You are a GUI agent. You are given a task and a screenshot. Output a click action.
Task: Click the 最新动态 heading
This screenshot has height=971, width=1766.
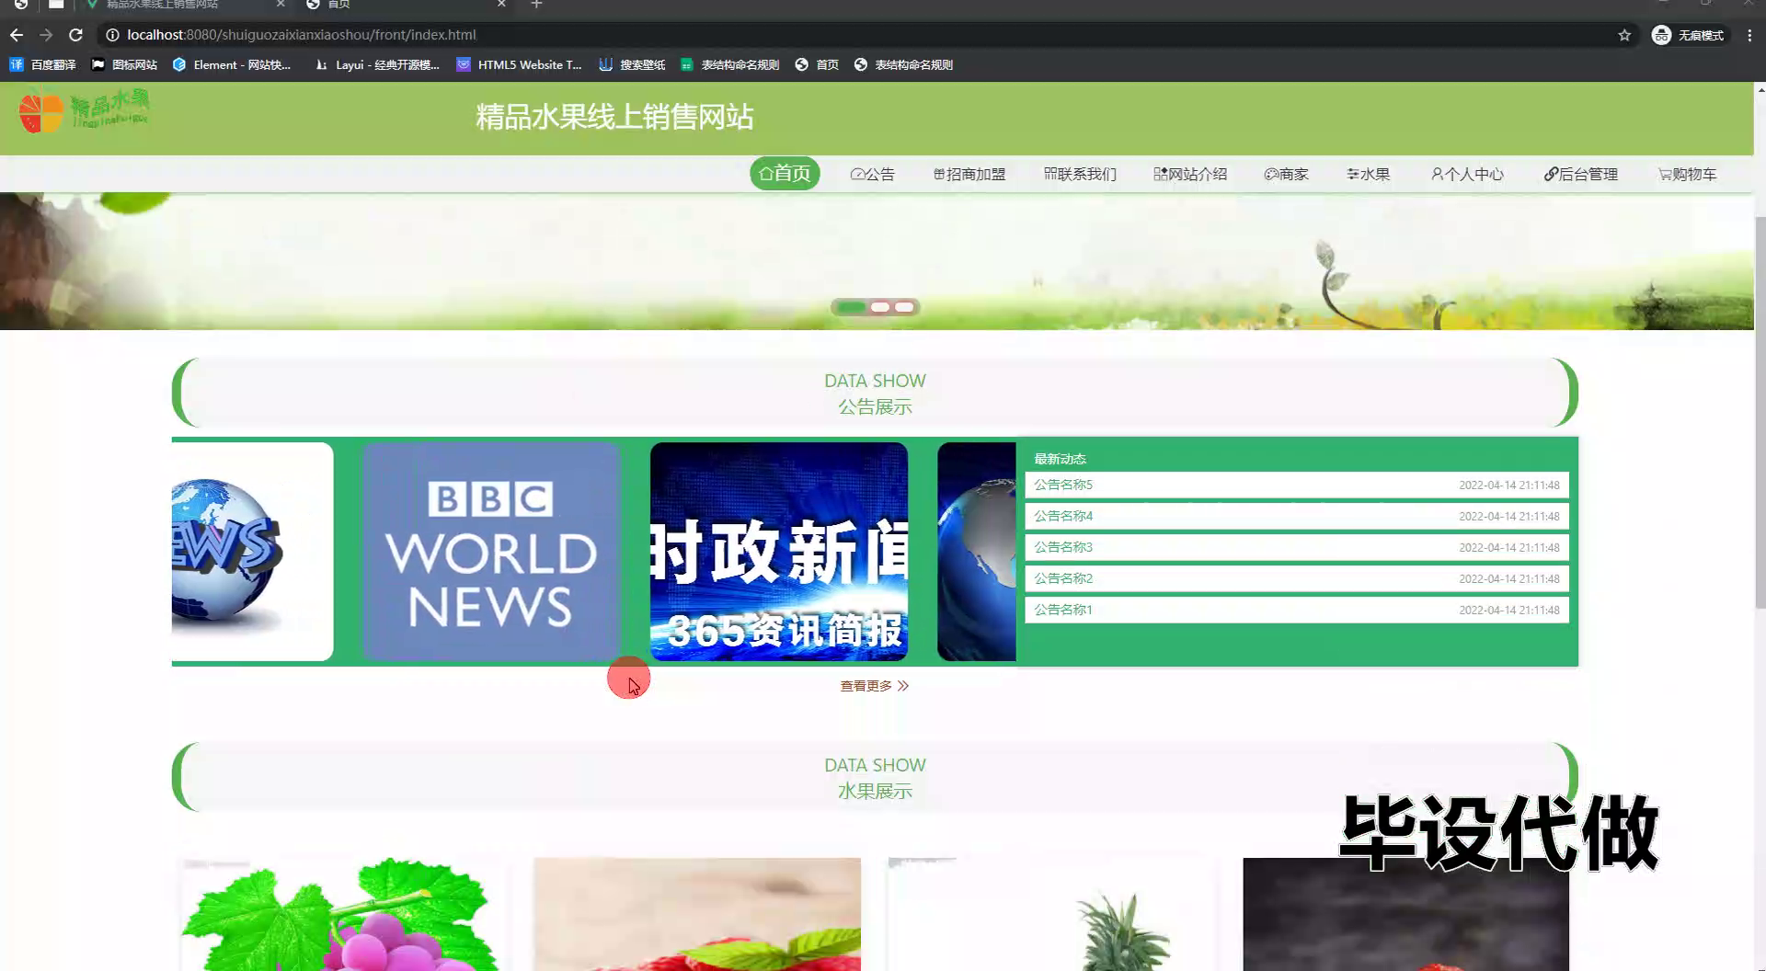1060,459
